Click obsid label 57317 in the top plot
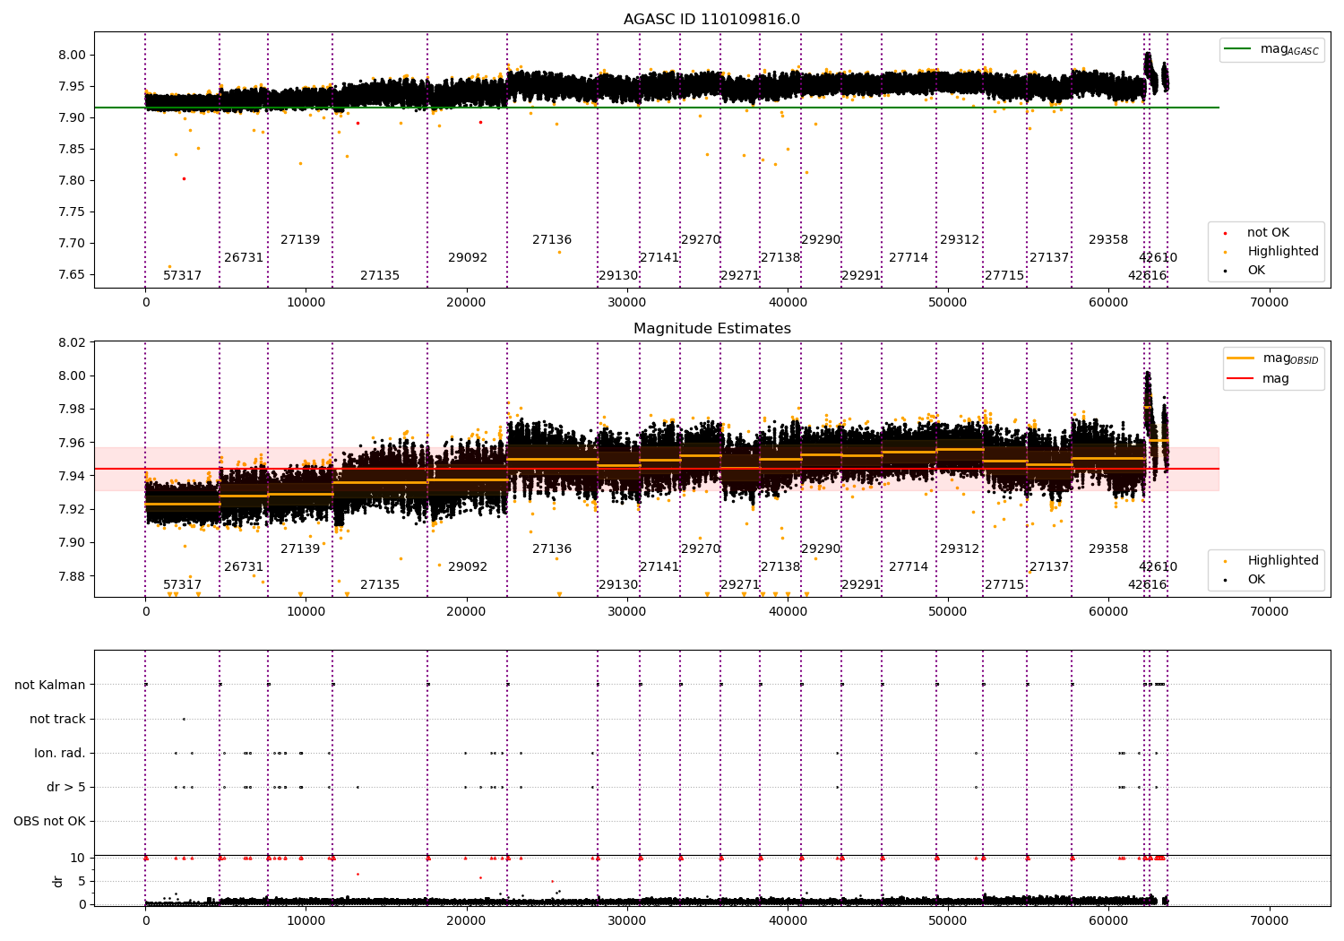Image resolution: width=1344 pixels, height=941 pixels. point(183,276)
